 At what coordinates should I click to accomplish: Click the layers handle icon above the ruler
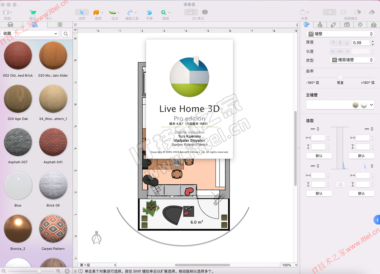pyautogui.click(x=75, y=25)
